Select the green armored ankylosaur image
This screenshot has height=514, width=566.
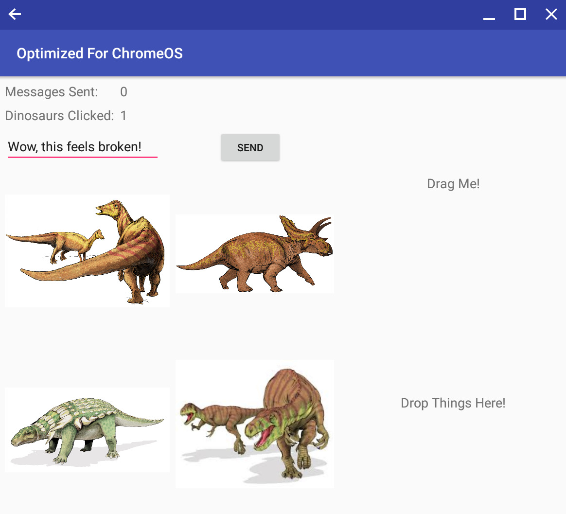pos(87,430)
